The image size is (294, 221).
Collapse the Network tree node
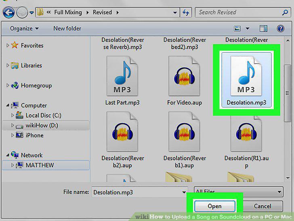8,155
